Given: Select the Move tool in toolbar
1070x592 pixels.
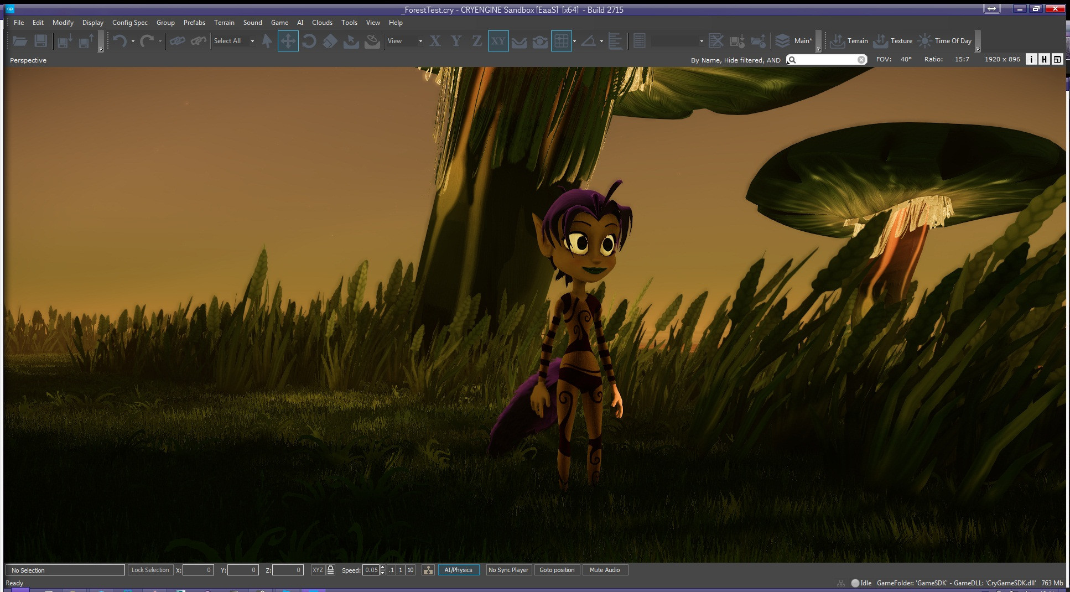Looking at the screenshot, I should point(288,41).
